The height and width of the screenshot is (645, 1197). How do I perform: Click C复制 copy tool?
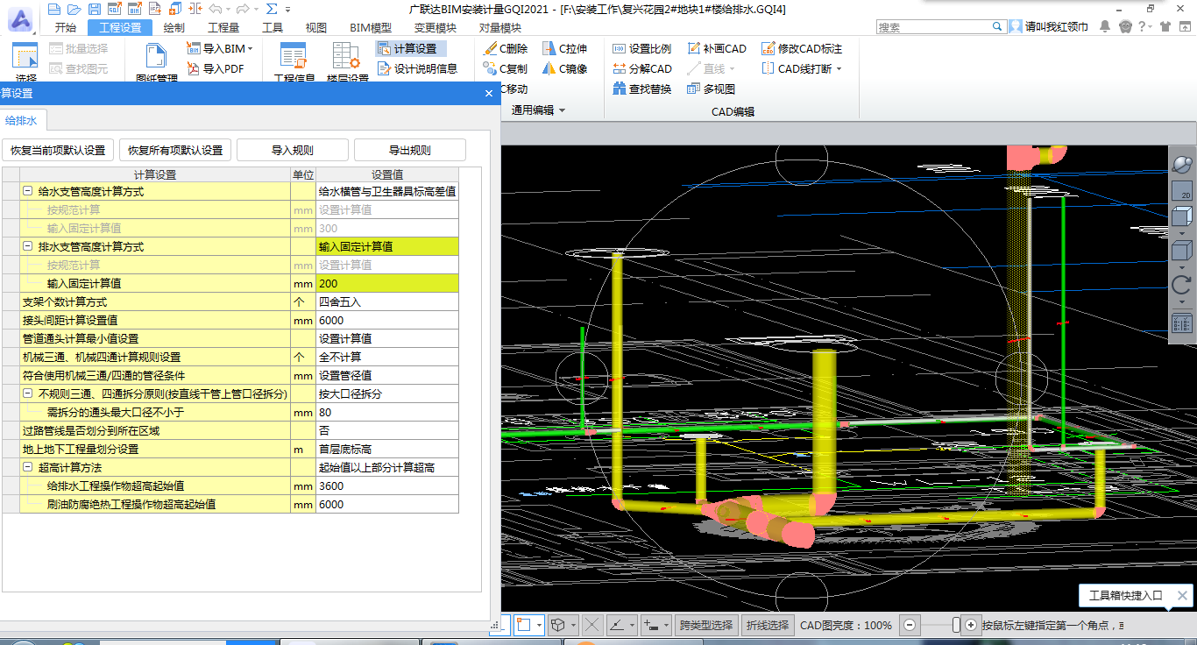[x=506, y=69]
